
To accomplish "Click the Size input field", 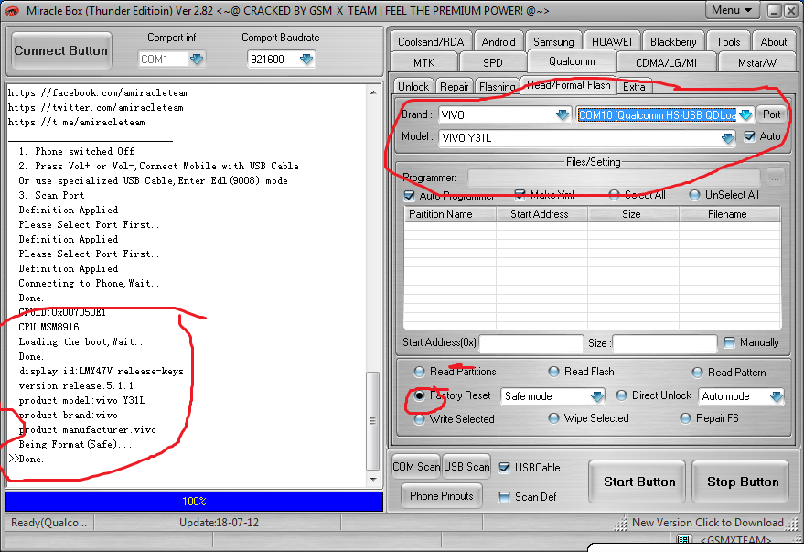I will click(x=665, y=342).
